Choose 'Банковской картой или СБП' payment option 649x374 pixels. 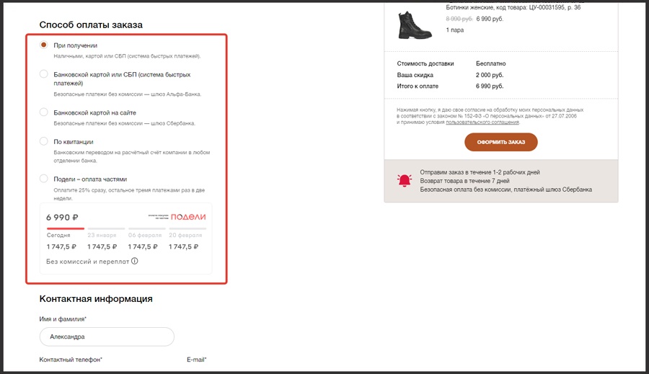click(x=44, y=74)
